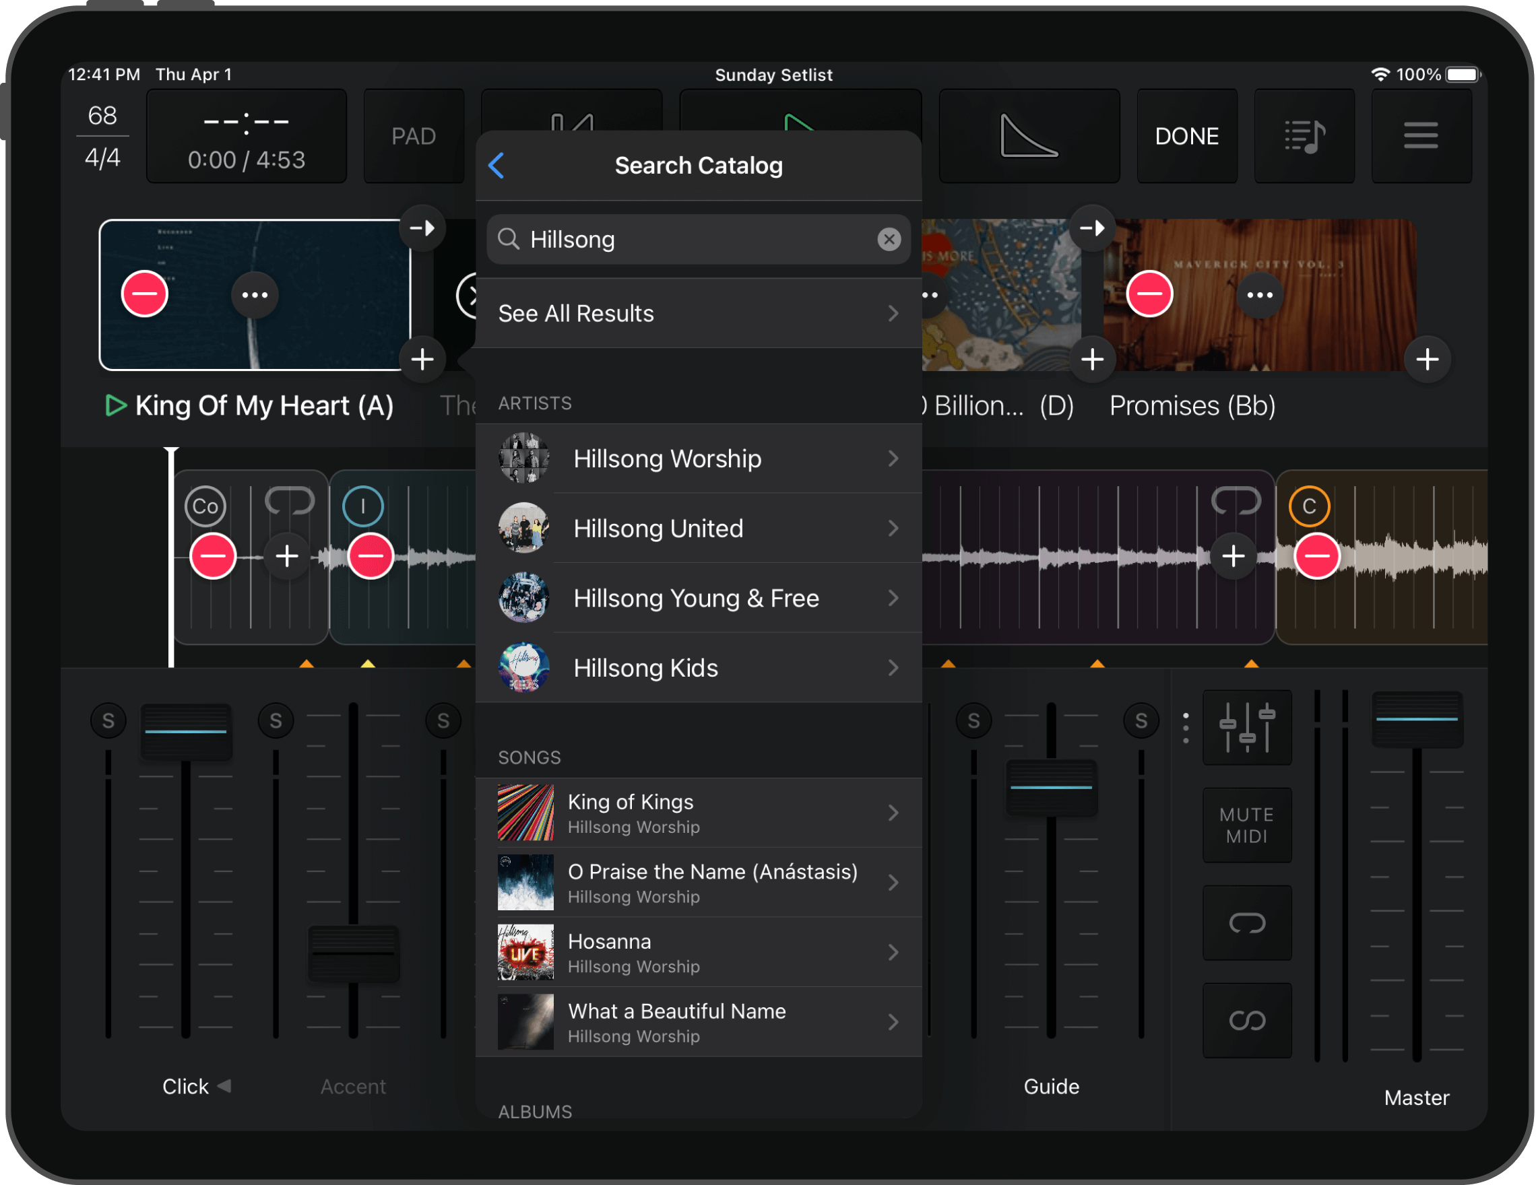The width and height of the screenshot is (1536, 1185).
Task: Enable looping in the Master section
Action: [x=1246, y=923]
